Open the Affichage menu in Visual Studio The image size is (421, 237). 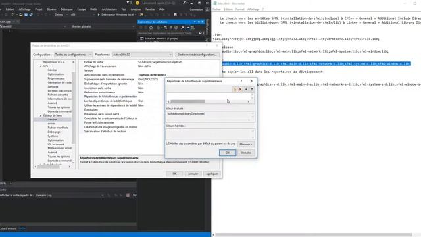coord(25,9)
